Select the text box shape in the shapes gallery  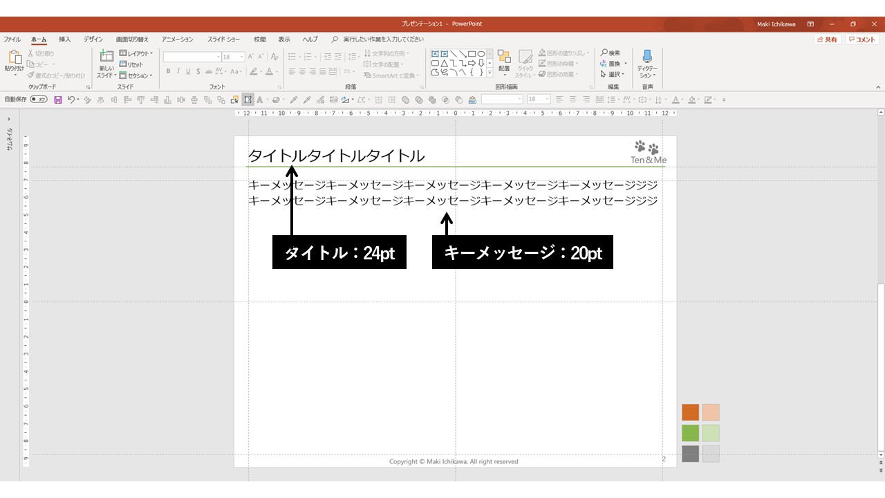tap(436, 54)
